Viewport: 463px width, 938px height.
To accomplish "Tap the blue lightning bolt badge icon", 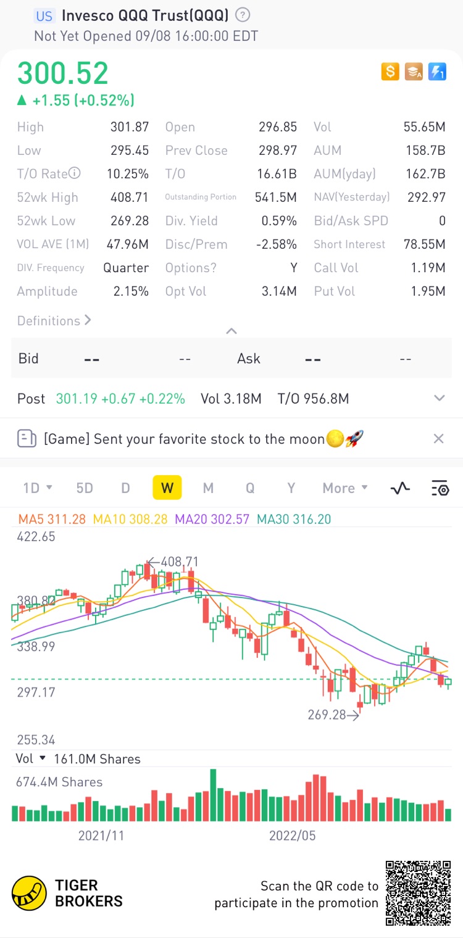I will tap(437, 72).
